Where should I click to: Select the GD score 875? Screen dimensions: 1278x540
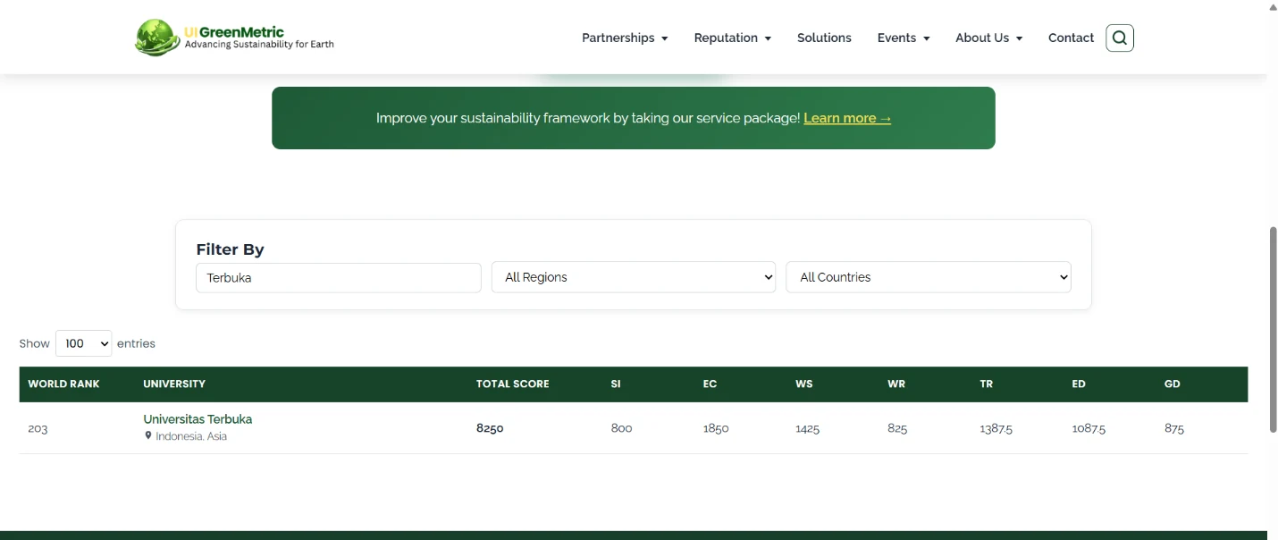1174,428
